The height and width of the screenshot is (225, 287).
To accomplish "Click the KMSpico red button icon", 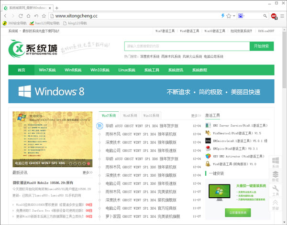I will 208,148.
